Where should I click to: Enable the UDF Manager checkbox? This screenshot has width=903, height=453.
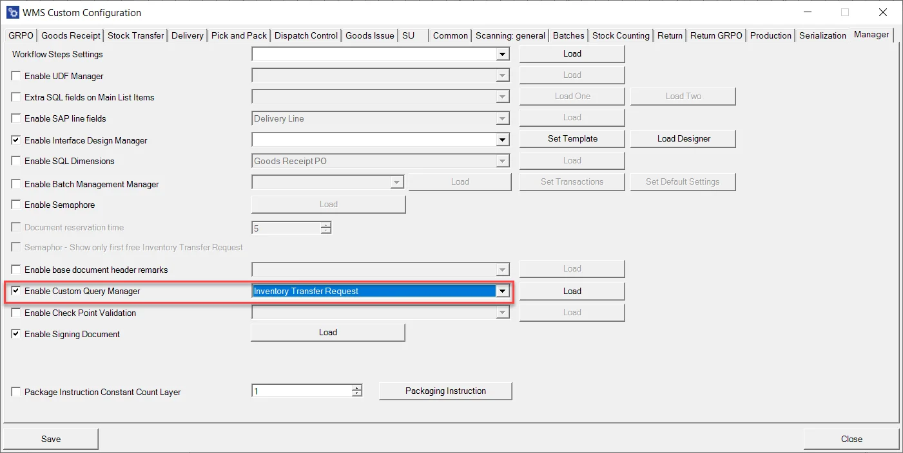pos(15,75)
